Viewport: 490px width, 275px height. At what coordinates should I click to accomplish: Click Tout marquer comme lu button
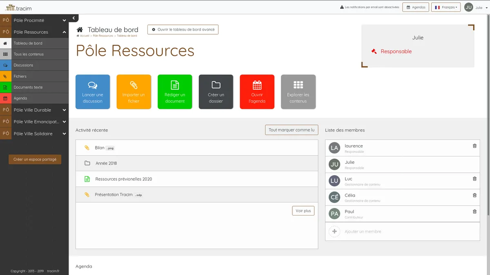coord(292,130)
